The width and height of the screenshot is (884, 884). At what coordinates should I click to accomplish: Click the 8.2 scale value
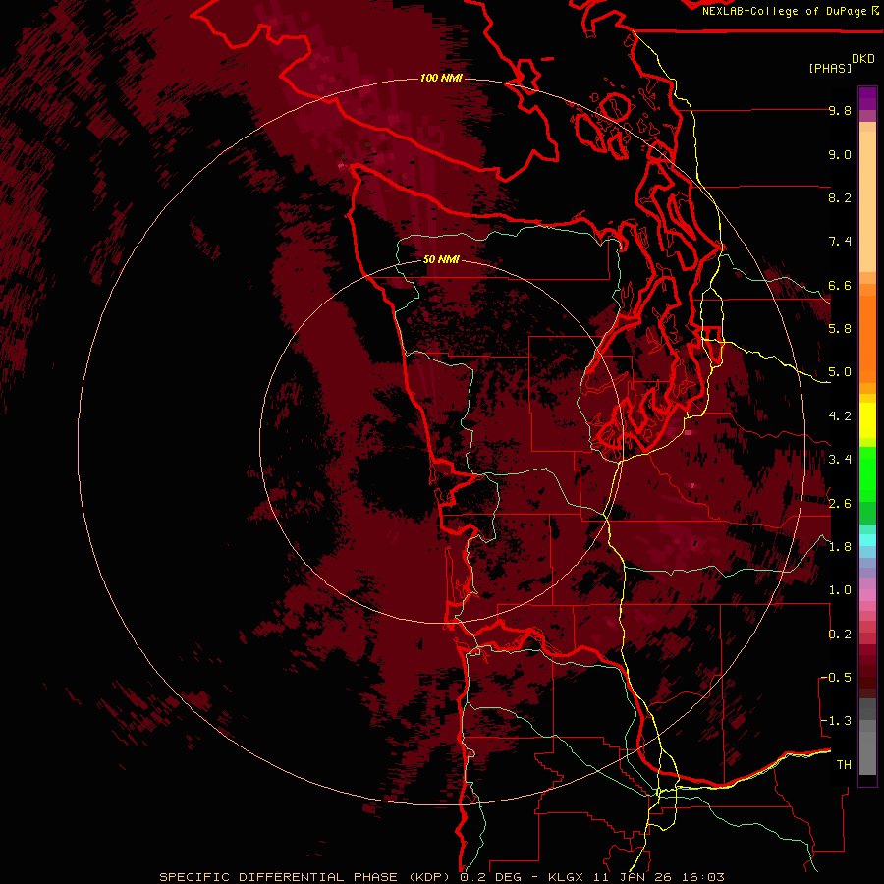point(840,197)
